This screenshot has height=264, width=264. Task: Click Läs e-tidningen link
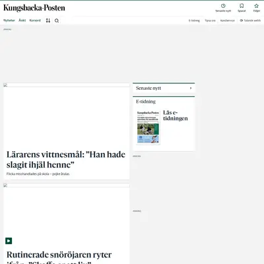[176, 115]
